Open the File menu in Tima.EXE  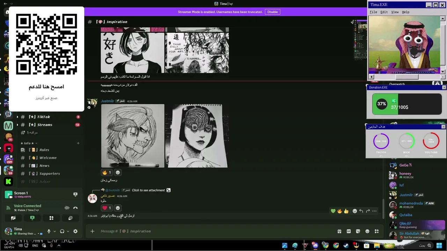[373, 12]
